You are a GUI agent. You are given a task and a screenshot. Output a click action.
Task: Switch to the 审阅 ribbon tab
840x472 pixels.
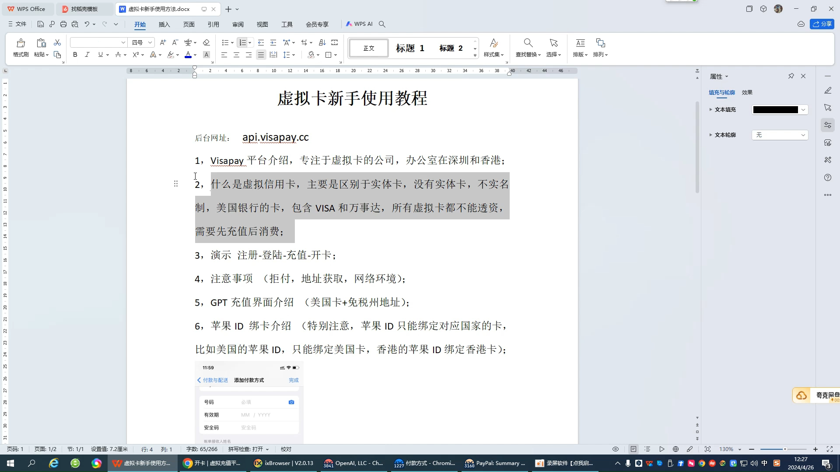(238, 24)
